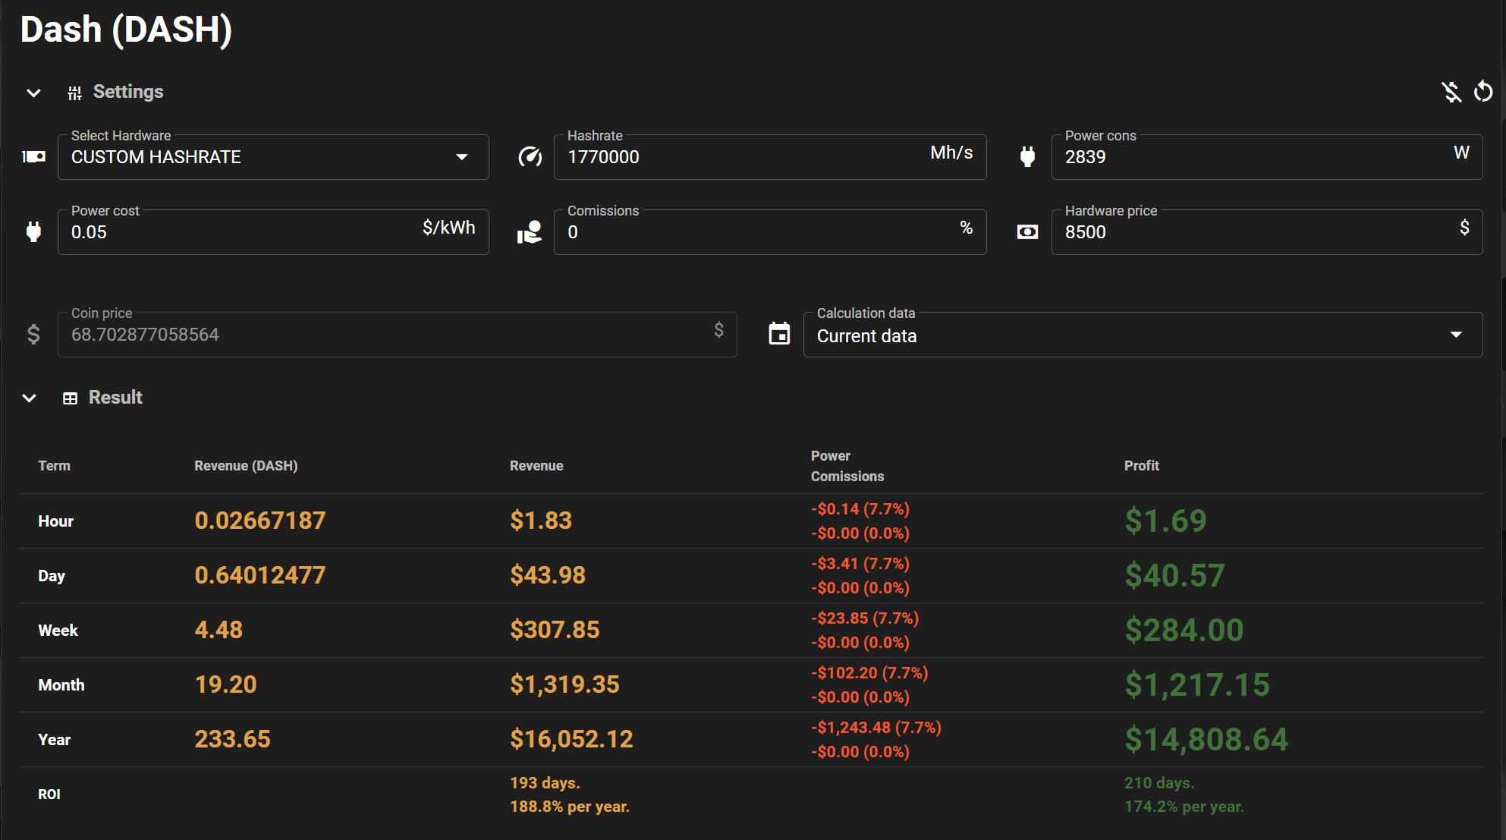Click the hand-coin icon beside Comissions

[x=530, y=231]
